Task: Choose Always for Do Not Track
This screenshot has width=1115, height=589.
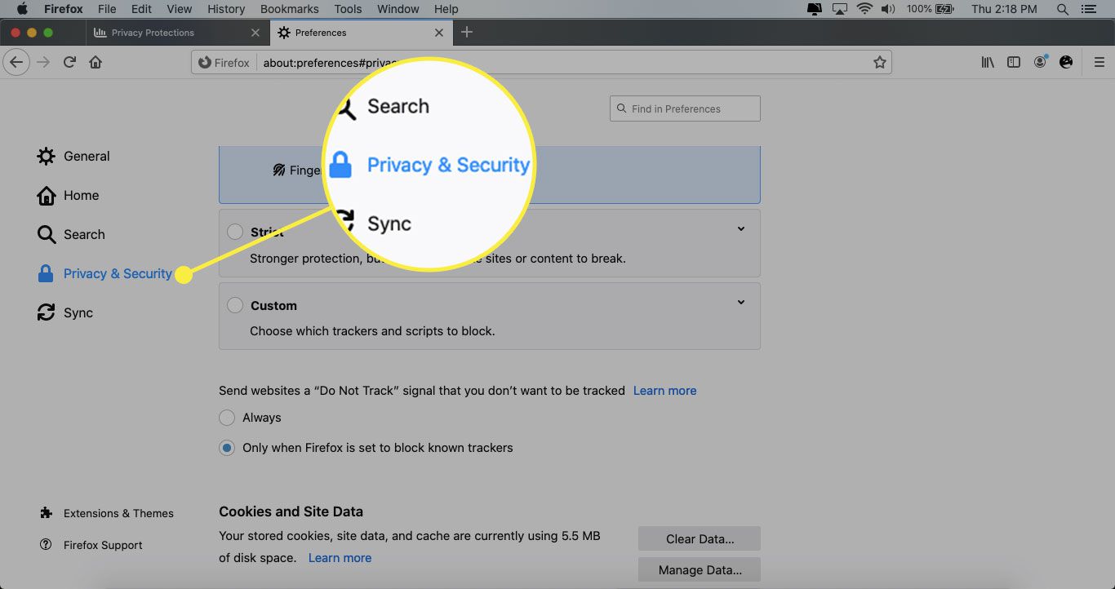Action: pos(227,417)
